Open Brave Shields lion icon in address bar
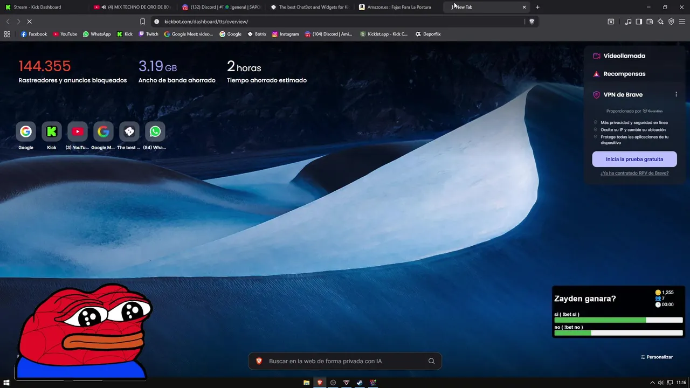The height and width of the screenshot is (388, 690). point(532,22)
